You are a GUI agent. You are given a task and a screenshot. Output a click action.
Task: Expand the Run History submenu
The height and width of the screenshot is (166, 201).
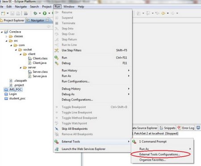point(92,71)
